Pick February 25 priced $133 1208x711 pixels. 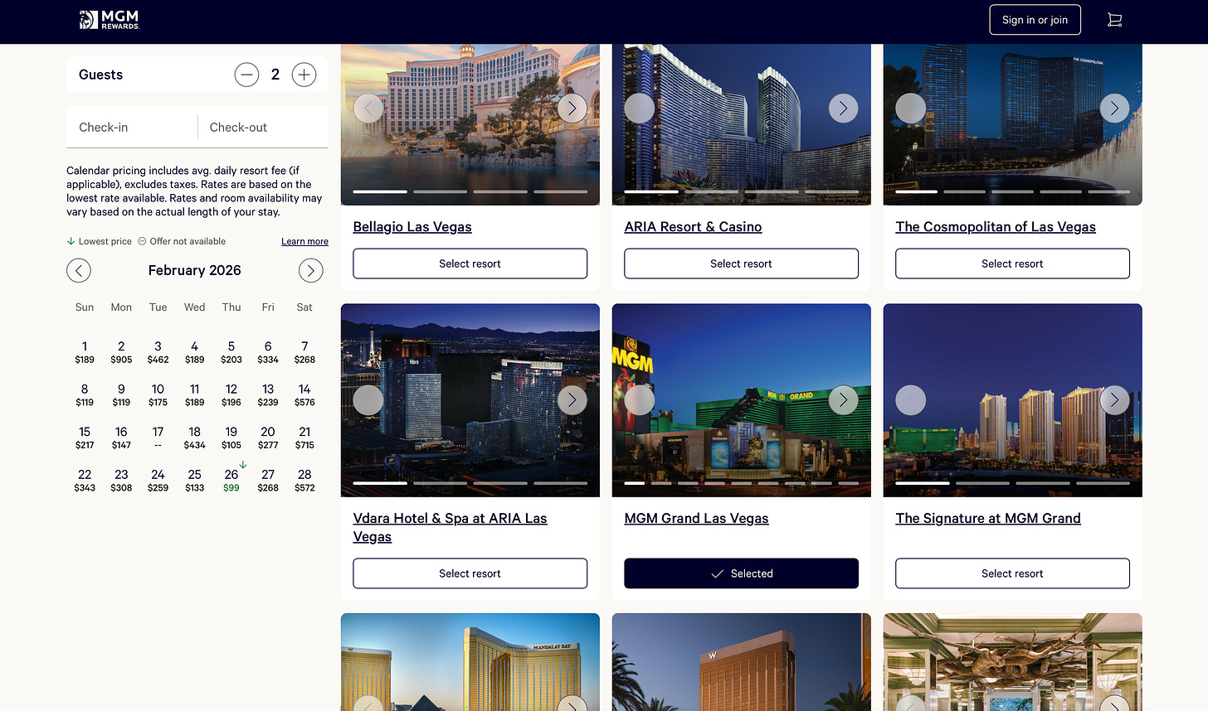(x=195, y=481)
